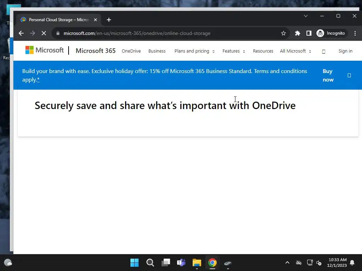Open taskbar Search
Image resolution: width=362 pixels, height=271 pixels.
(x=150, y=263)
